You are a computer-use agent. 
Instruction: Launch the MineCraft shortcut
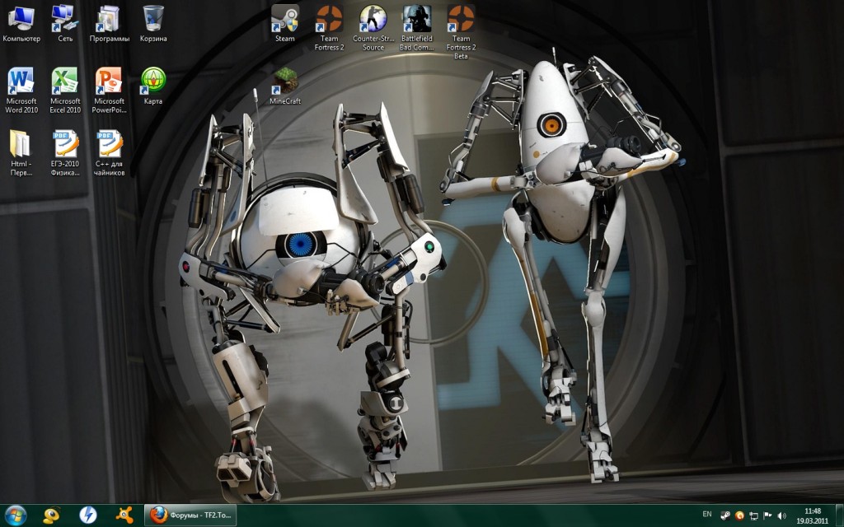[284, 86]
